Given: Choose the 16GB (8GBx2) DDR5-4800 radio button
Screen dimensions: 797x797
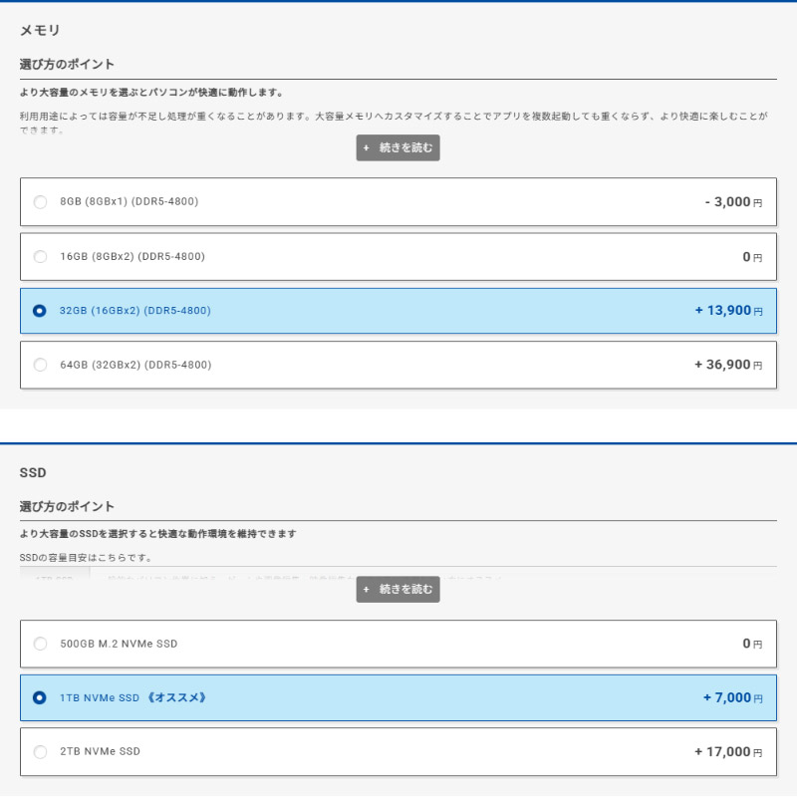Looking at the screenshot, I should pos(40,257).
